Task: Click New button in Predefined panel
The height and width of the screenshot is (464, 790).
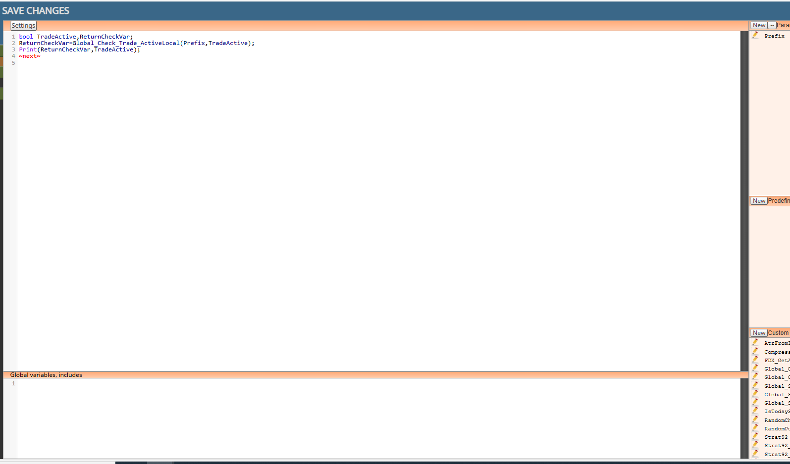Action: coord(759,201)
